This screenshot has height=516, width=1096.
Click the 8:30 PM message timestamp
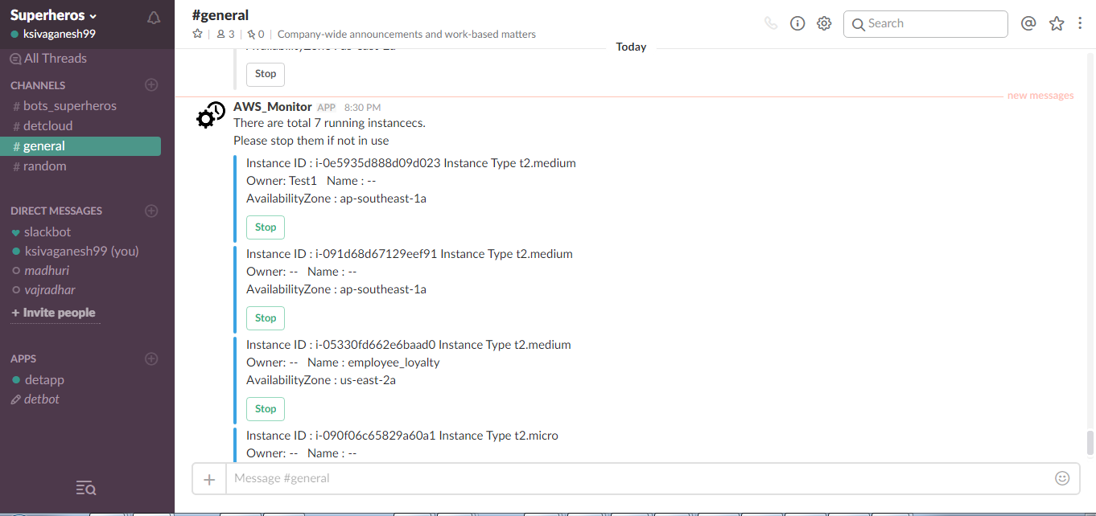click(362, 107)
